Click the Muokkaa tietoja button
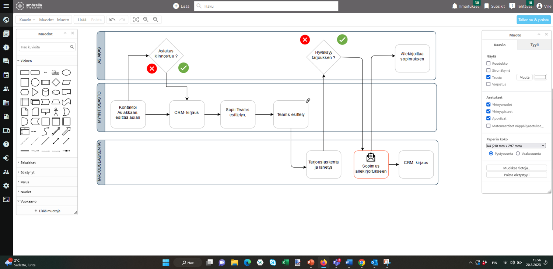The height and width of the screenshot is (269, 553). [x=516, y=168]
